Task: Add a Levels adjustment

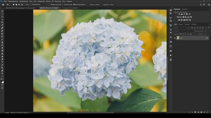Action: (182, 14)
